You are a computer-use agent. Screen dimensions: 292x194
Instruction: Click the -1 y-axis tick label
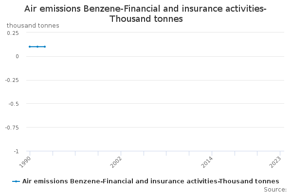click(29, 151)
